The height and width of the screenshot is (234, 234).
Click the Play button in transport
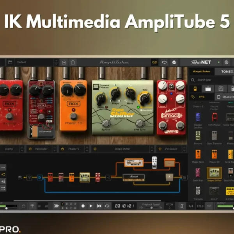point(91,206)
